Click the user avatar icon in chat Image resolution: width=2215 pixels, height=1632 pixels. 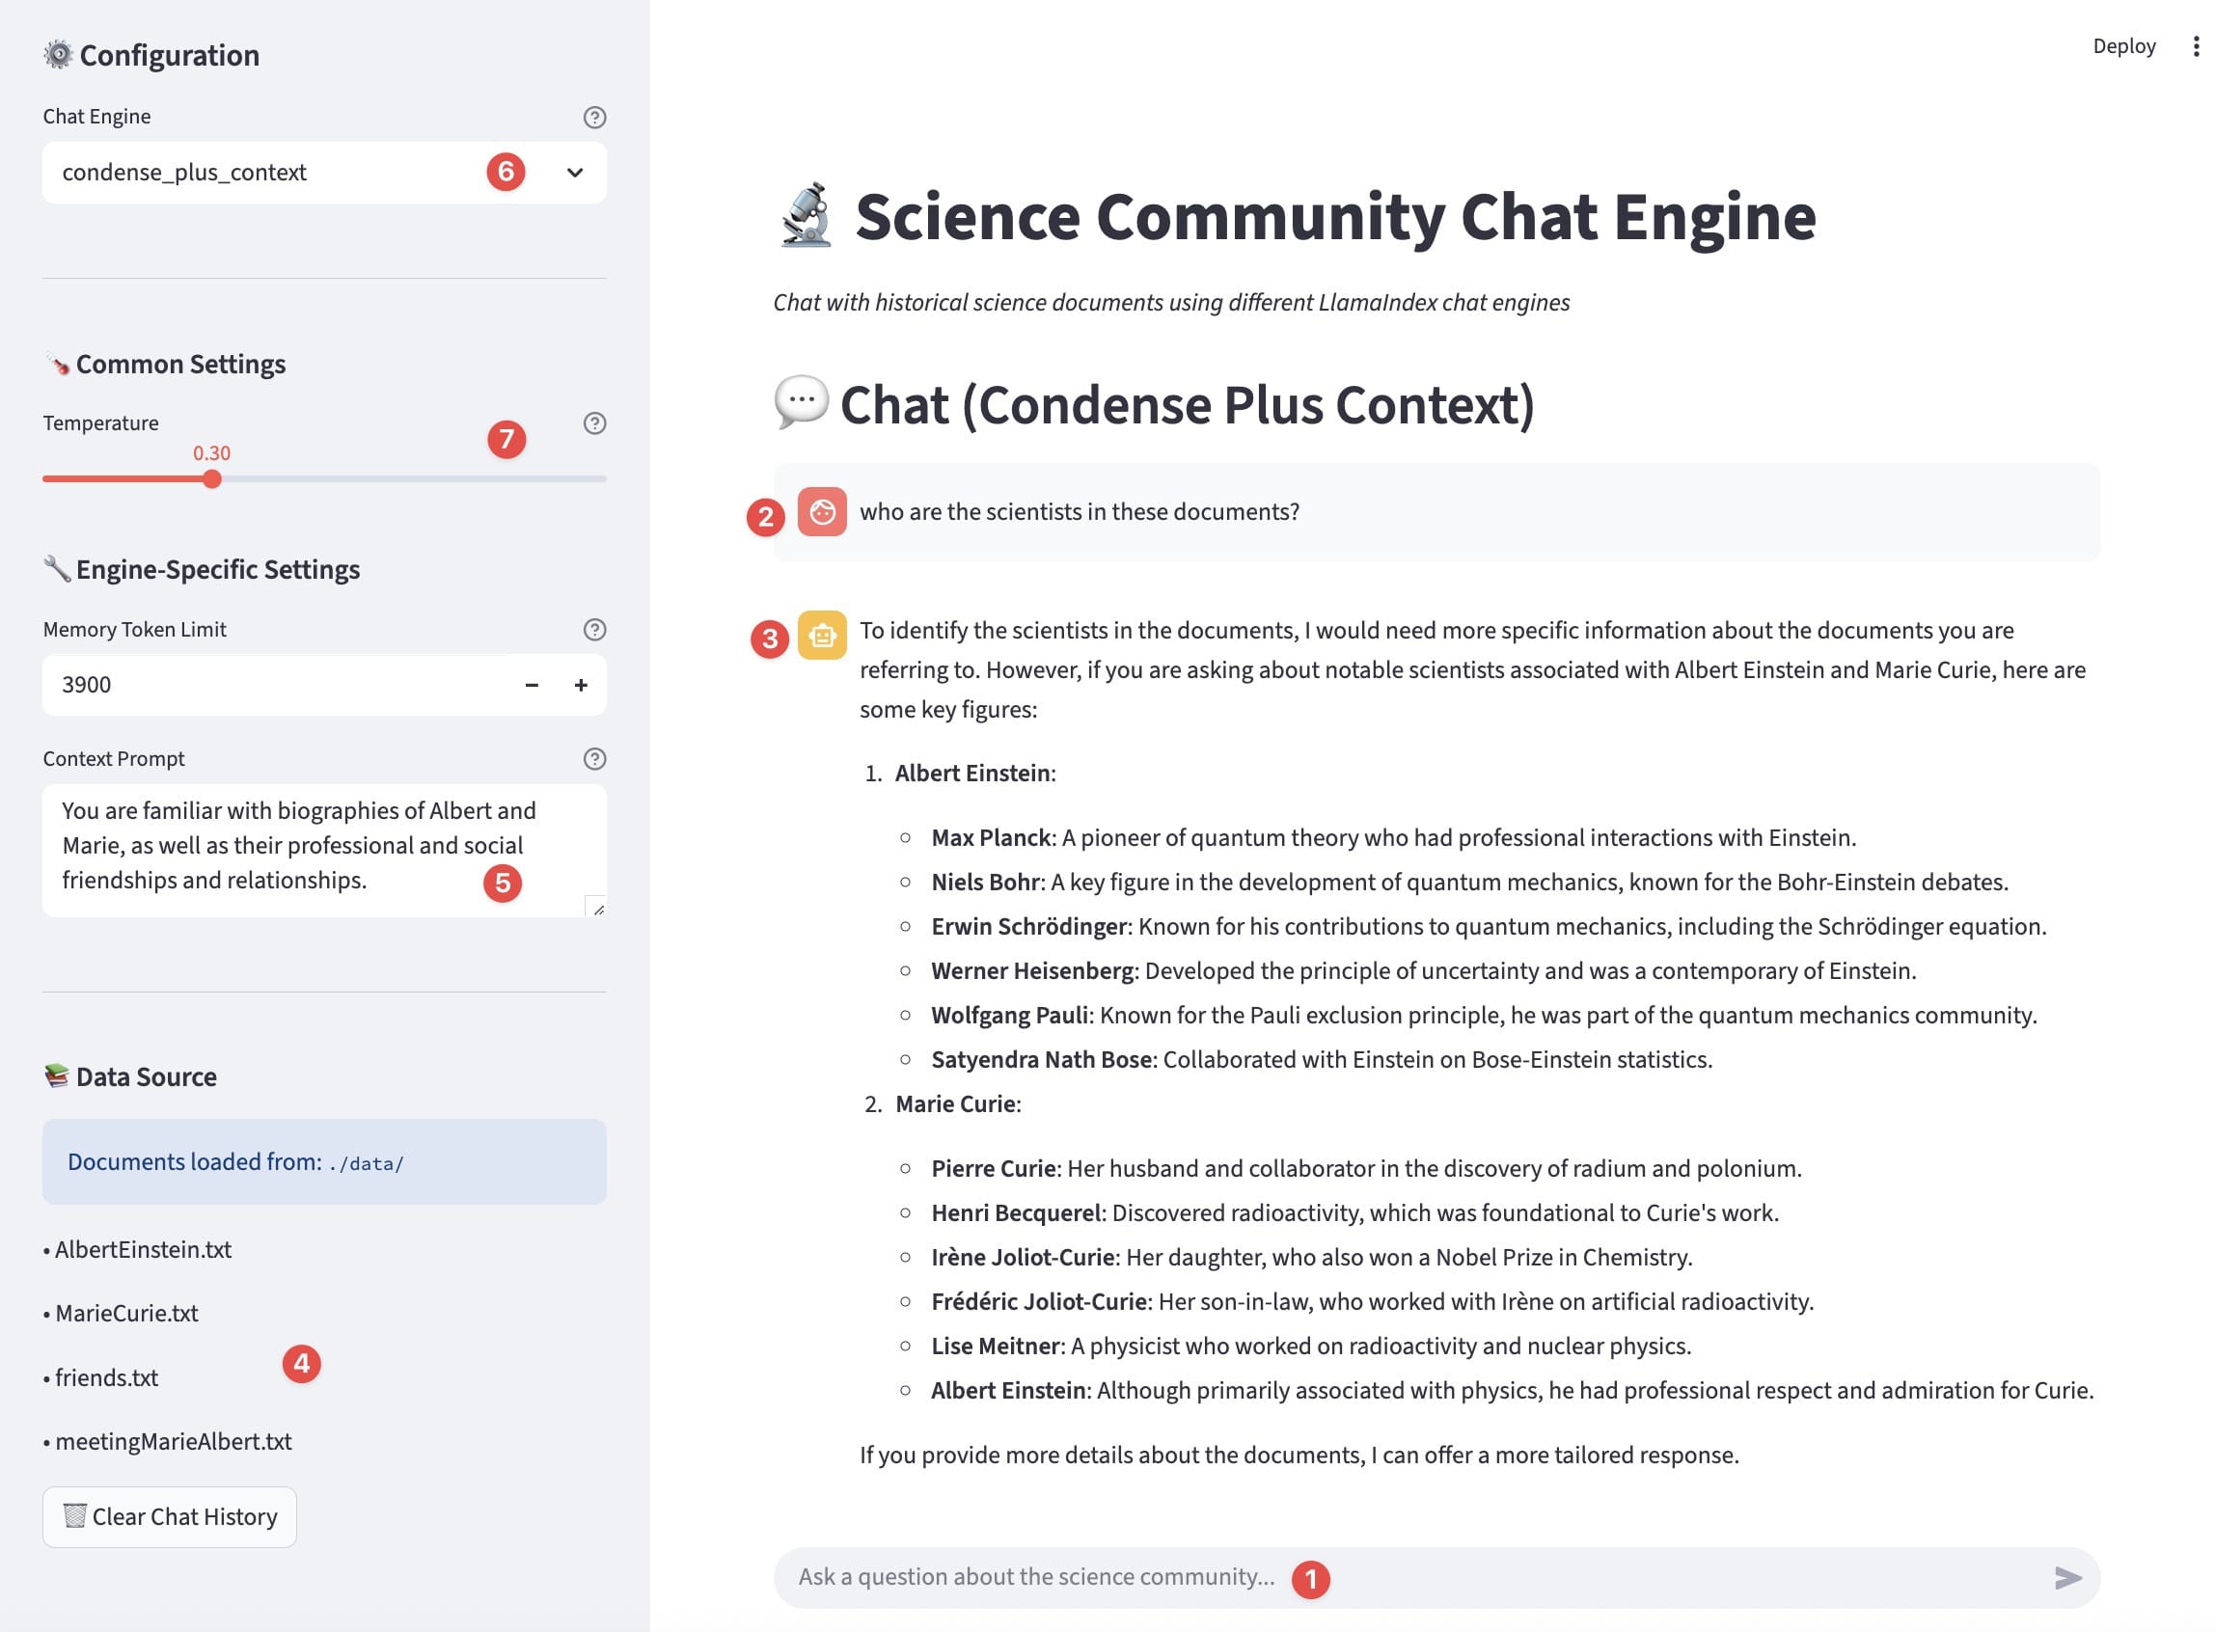(x=822, y=513)
